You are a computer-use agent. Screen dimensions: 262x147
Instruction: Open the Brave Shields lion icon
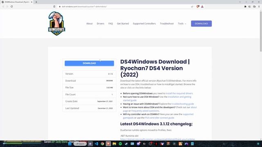(x=198, y=7)
